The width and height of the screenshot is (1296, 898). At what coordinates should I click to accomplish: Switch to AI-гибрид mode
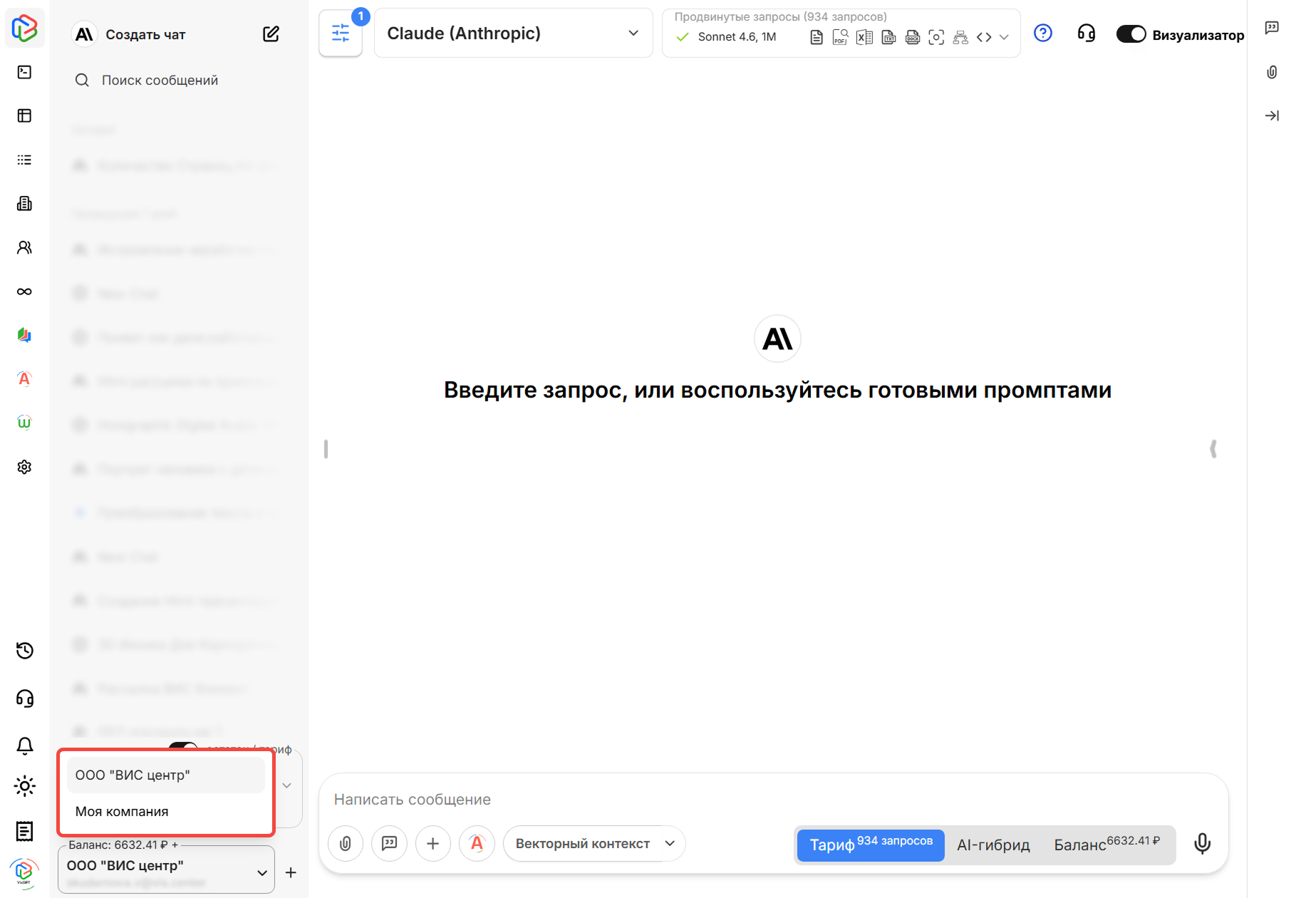993,845
